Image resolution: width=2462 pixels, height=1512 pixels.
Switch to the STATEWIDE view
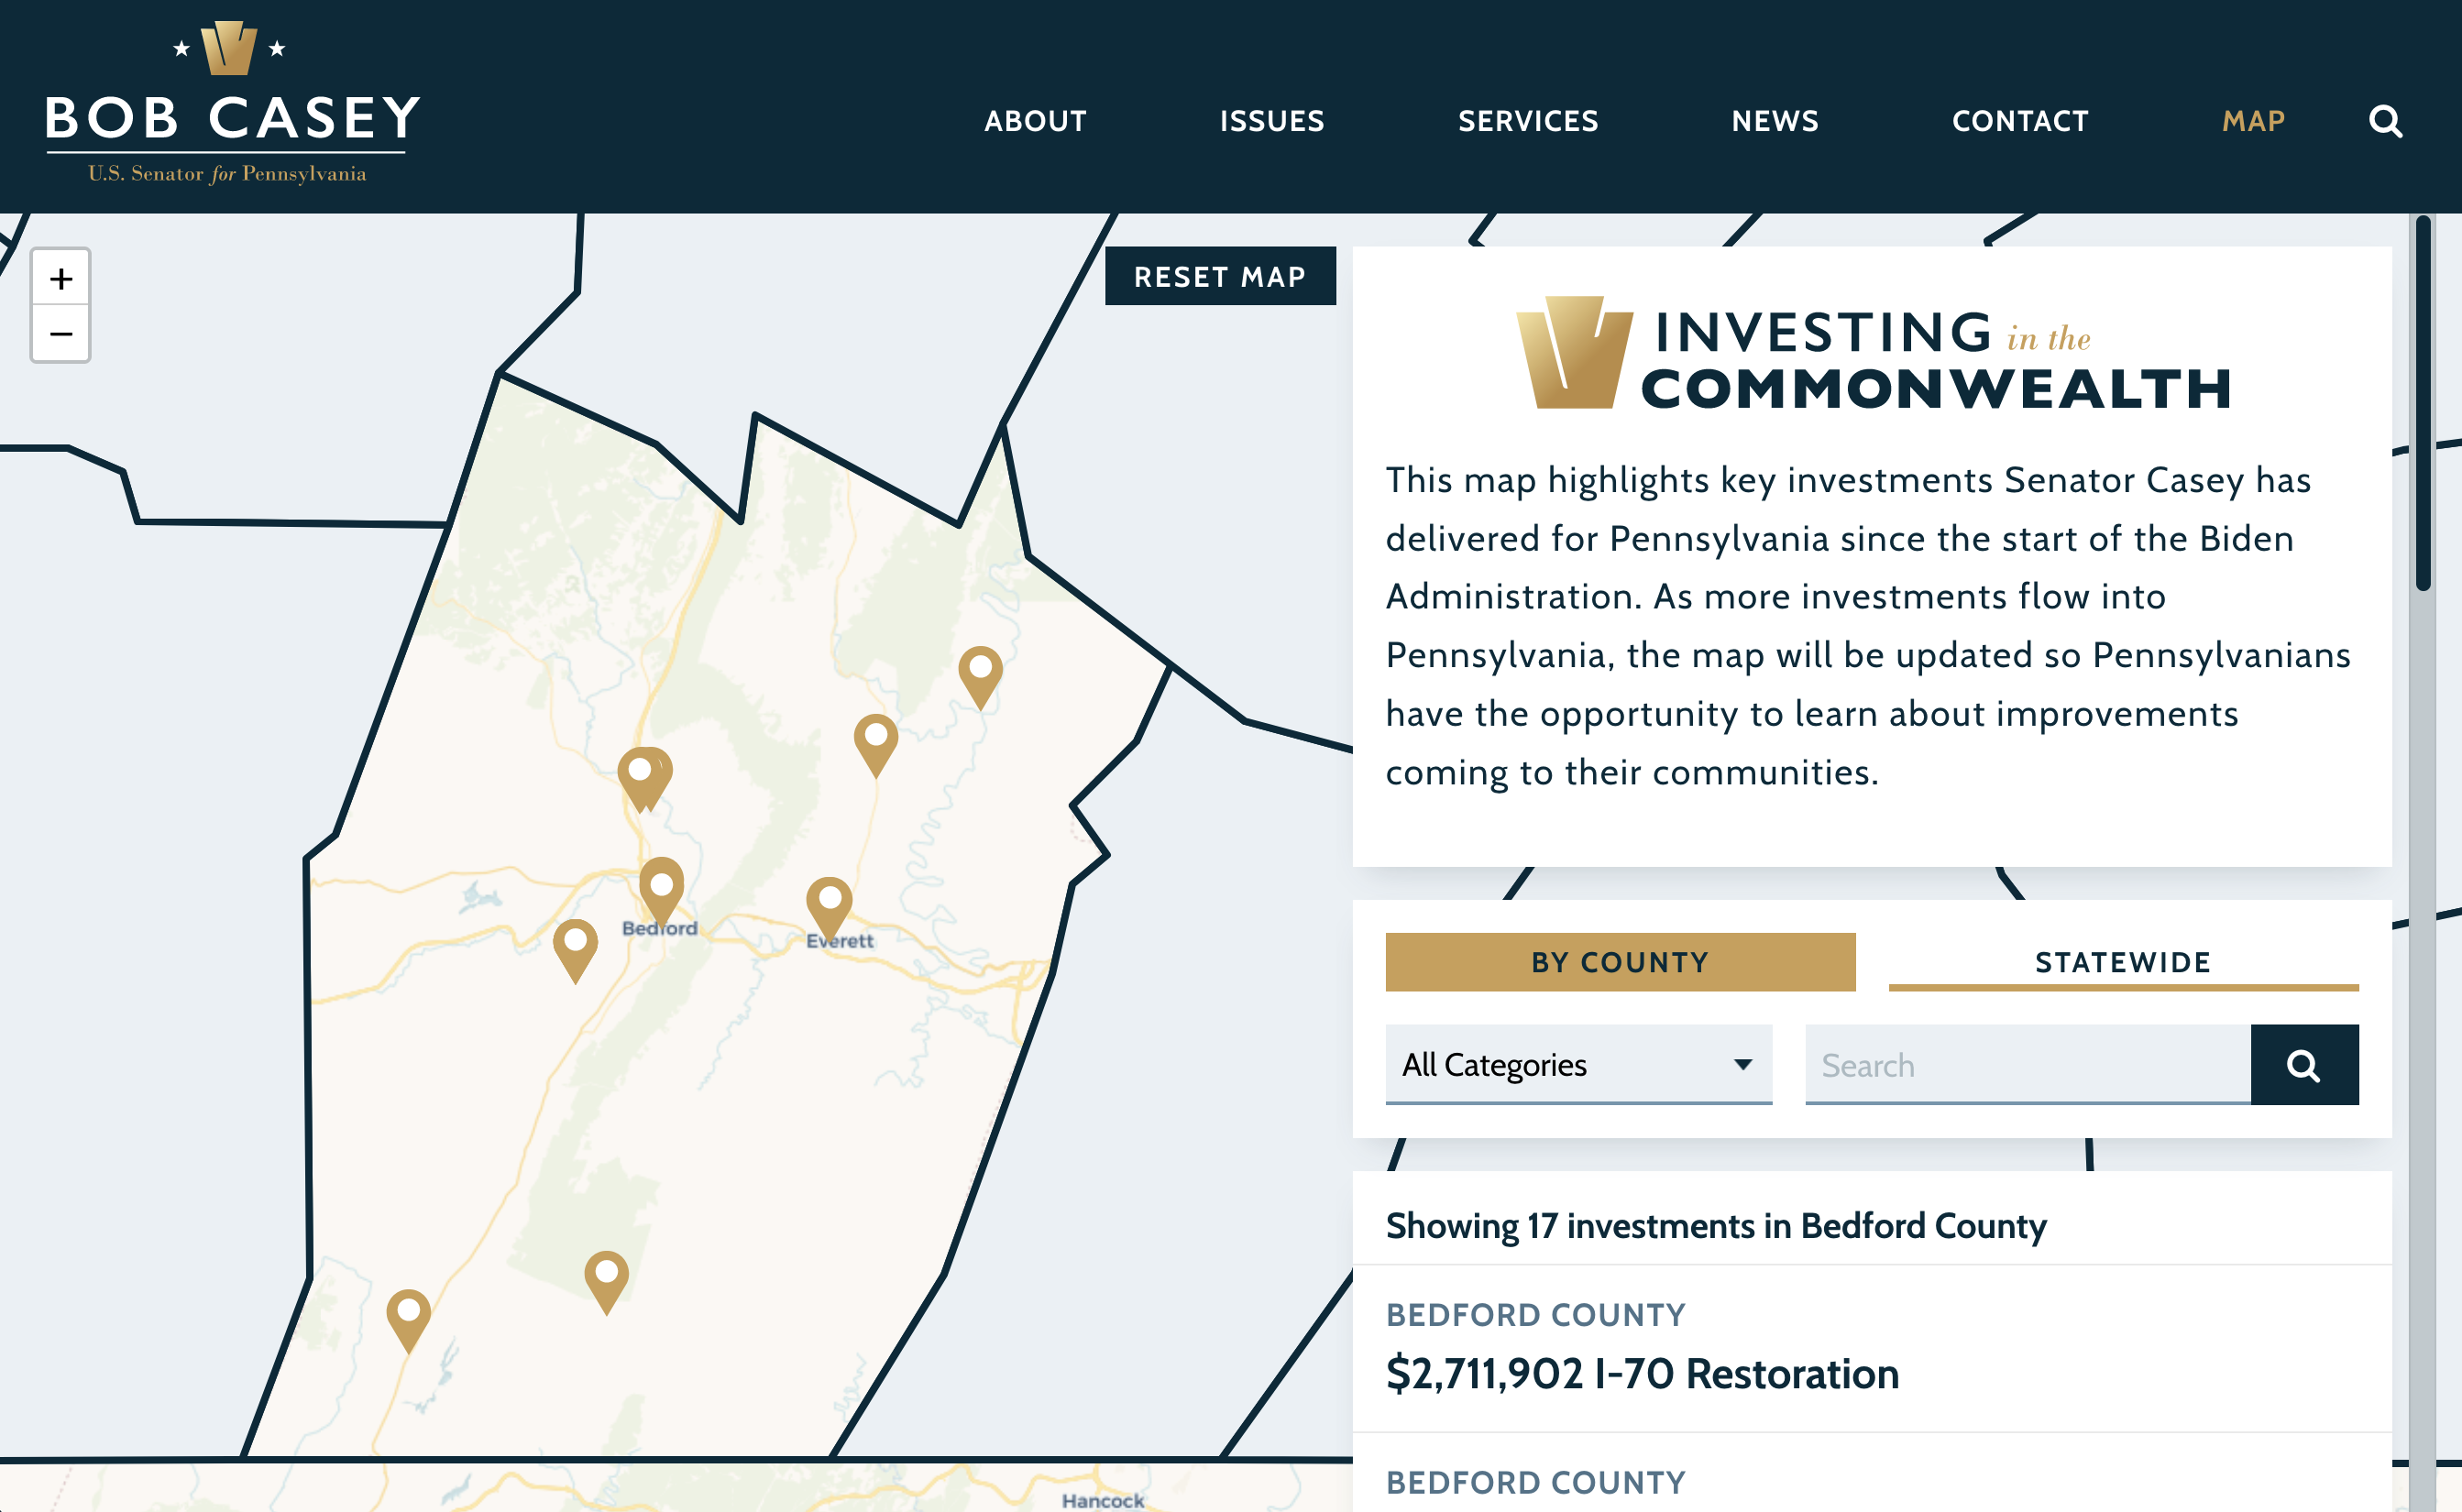tap(2124, 962)
